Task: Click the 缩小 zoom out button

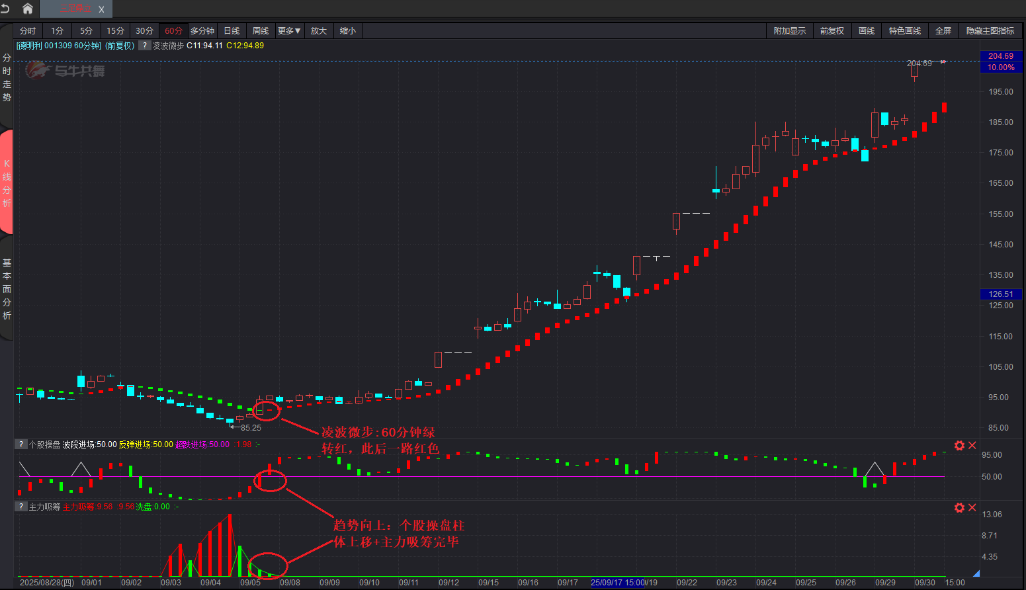Action: coord(347,31)
